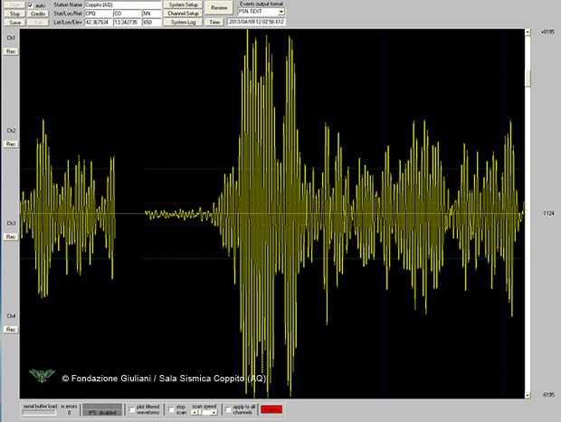Click the -1124 scale value
The width and height of the screenshot is (561, 422).
point(548,213)
